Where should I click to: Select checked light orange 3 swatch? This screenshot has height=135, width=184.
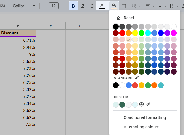(x=129, y=39)
